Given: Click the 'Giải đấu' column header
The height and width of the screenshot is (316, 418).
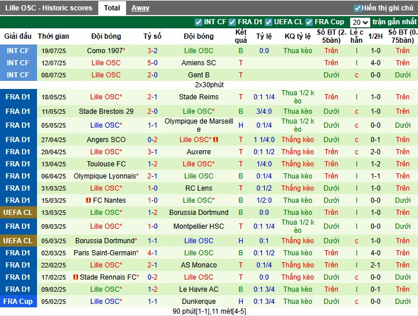Looking at the screenshot, I should [x=18, y=36].
